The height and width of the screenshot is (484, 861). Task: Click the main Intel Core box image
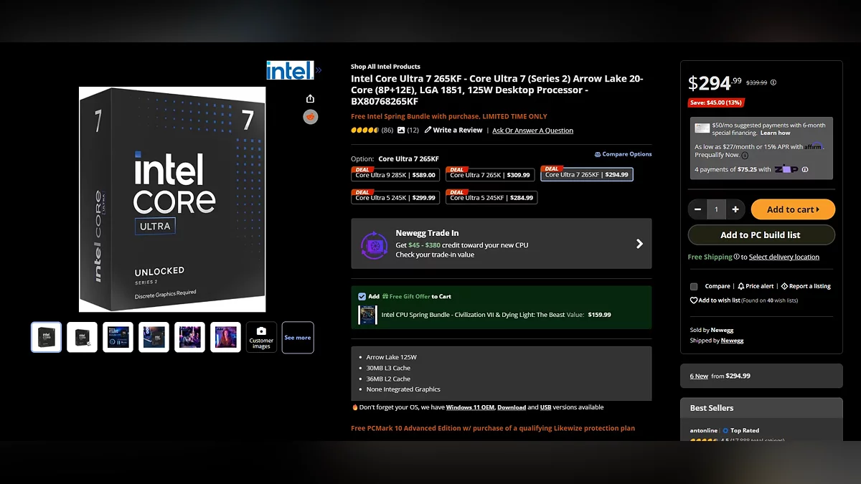tap(172, 199)
